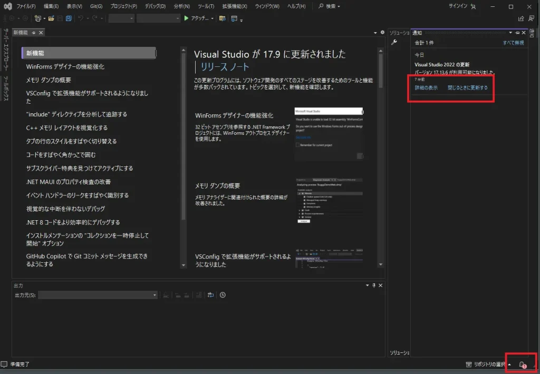Click the search magnifier 検索 box
Screen dimensions: 540x374
329,6
